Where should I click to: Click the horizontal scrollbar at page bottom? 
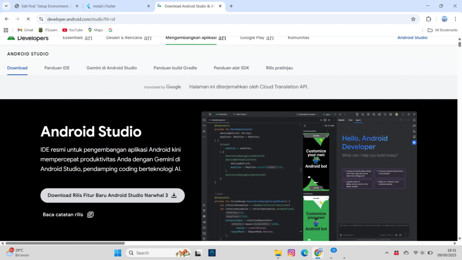(226, 244)
